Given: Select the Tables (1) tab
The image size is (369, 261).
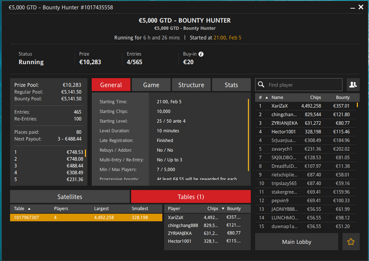Looking at the screenshot, I should click(191, 197).
